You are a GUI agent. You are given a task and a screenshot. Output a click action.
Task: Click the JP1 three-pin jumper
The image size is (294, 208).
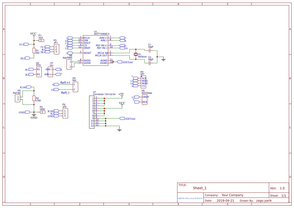(x=57, y=49)
